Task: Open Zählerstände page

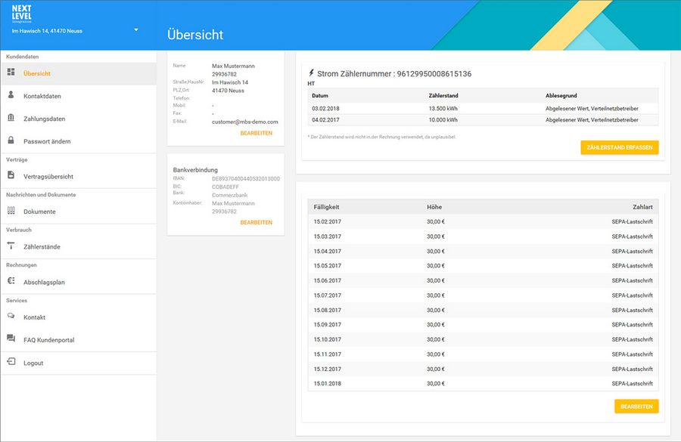Action: [78, 246]
